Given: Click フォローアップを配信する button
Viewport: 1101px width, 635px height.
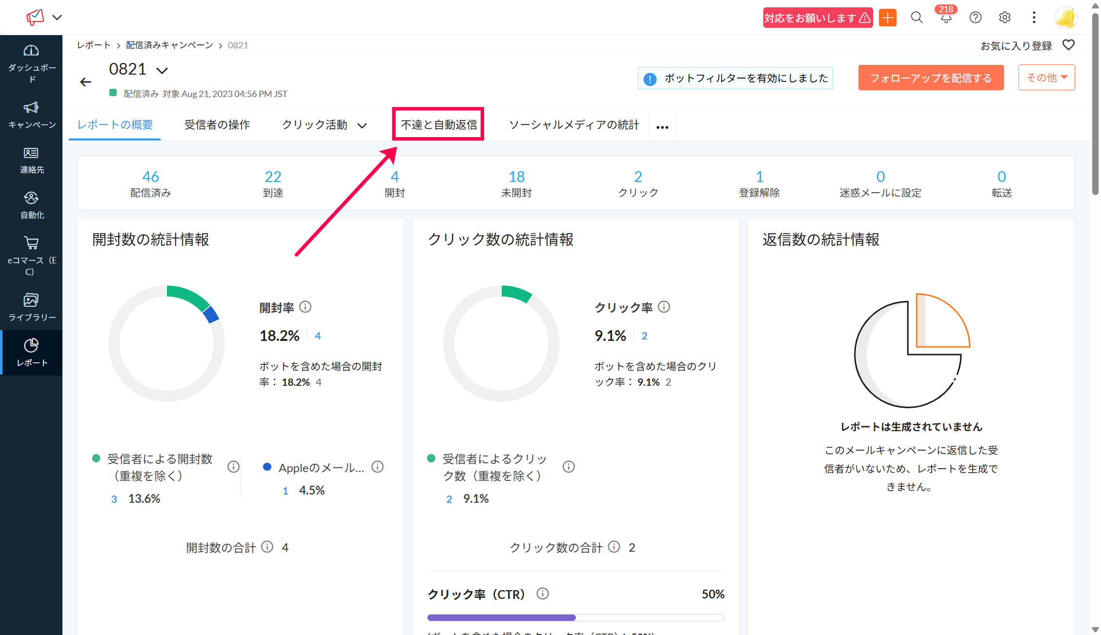Looking at the screenshot, I should (931, 78).
